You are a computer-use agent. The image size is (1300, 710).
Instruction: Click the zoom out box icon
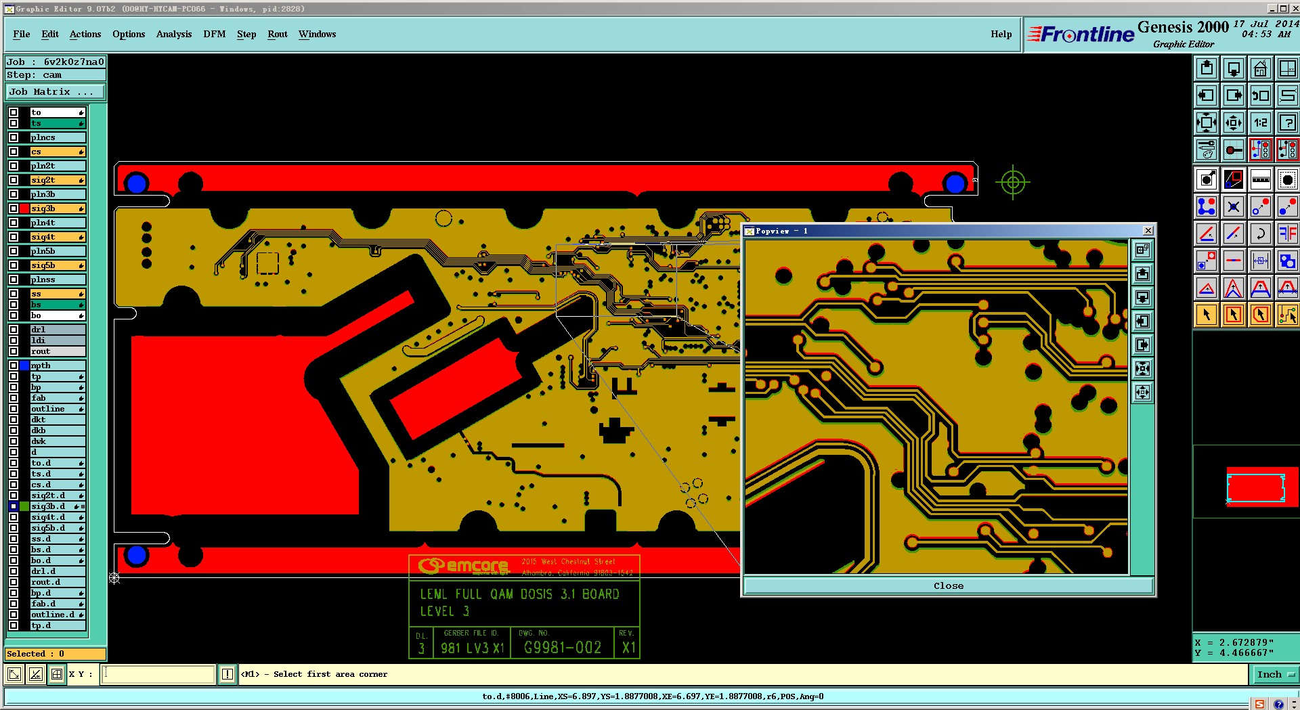[x=1234, y=123]
